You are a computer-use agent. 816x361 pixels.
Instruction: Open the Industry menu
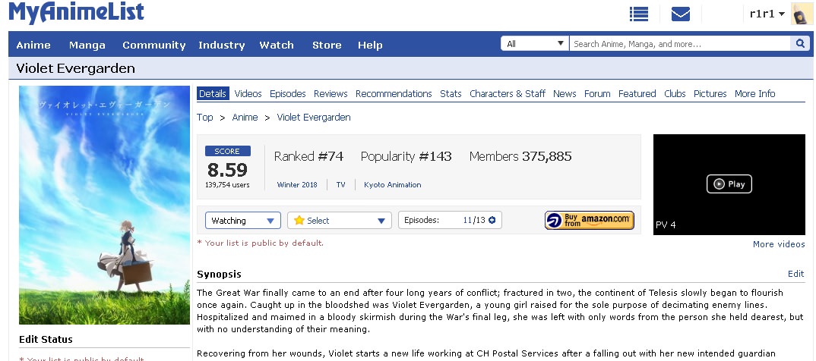[x=222, y=46]
